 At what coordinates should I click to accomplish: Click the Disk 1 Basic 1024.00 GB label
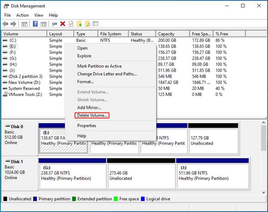pos(15,170)
